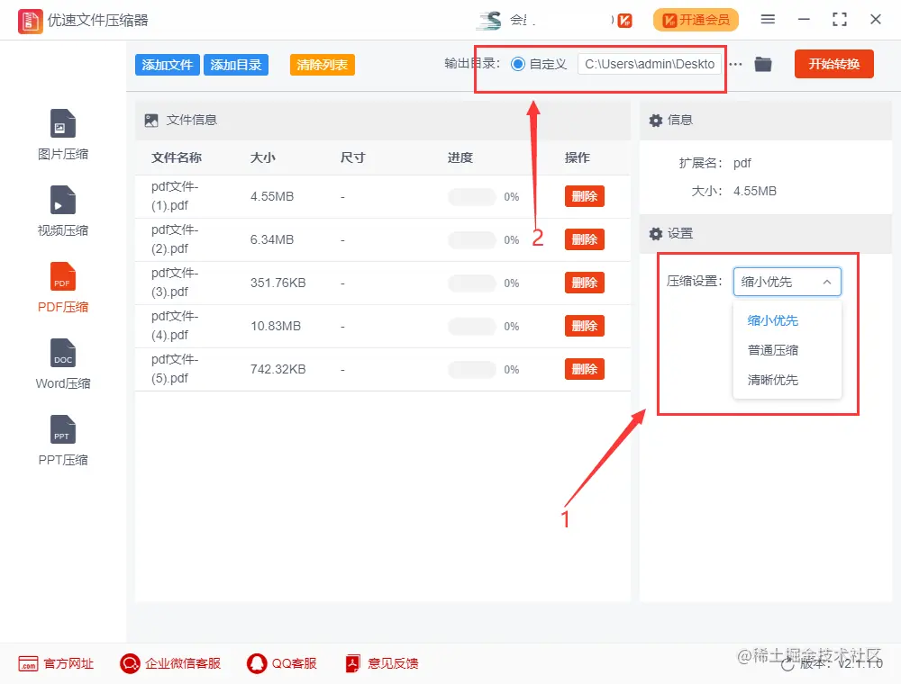
Task: Open the Word压缩 section
Action: pos(63,364)
